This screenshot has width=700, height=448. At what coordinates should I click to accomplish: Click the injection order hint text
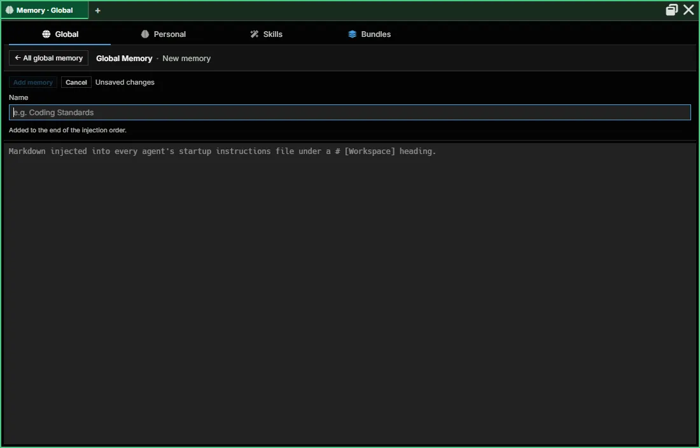click(68, 130)
